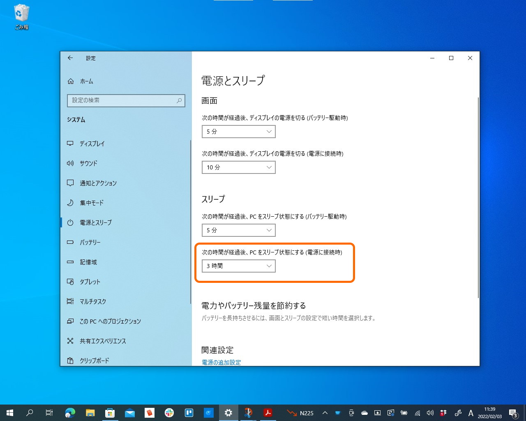Image resolution: width=526 pixels, height=421 pixels.
Task: Open the volume control in the system tray
Action: (430, 413)
